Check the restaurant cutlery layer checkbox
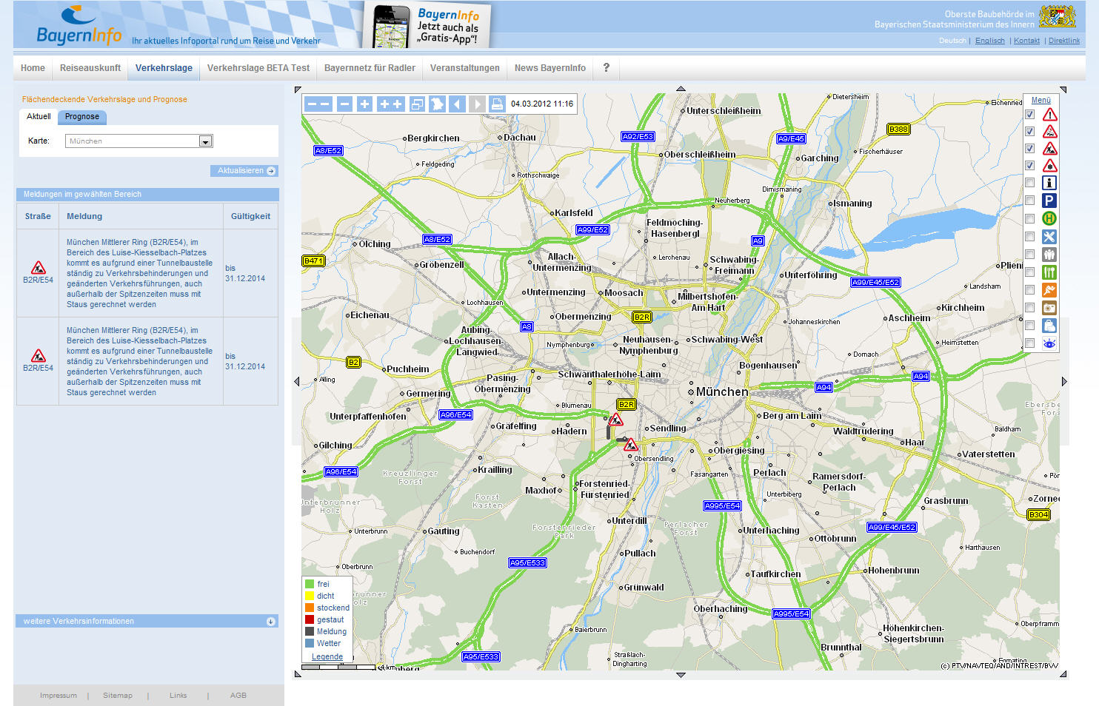 (1029, 272)
